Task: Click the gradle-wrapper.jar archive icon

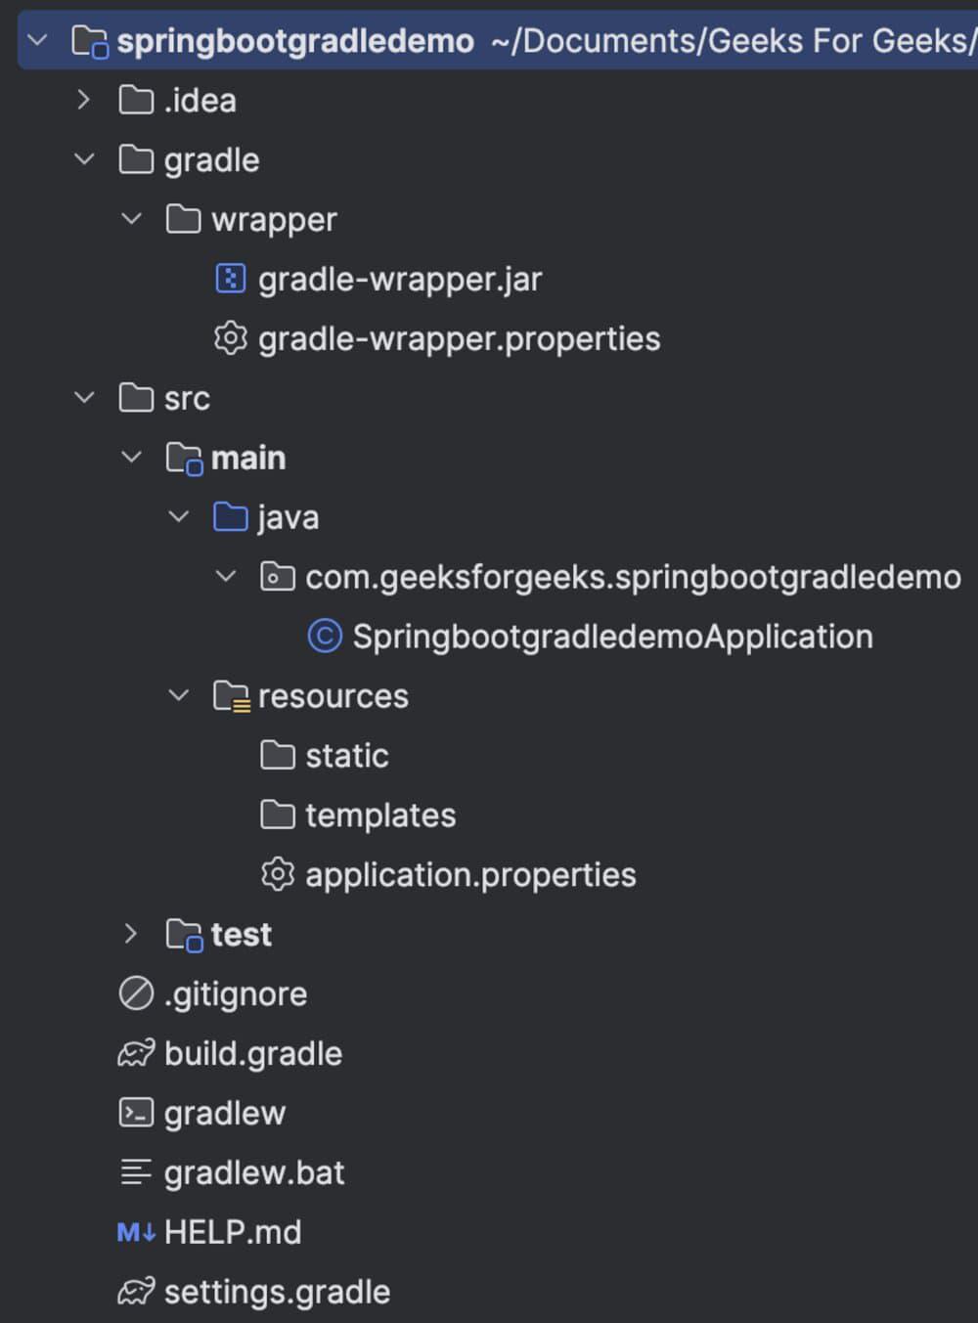Action: pos(230,280)
